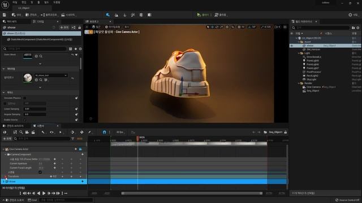
Task: Open Sequencer actions wrench icon
Action: (43, 132)
